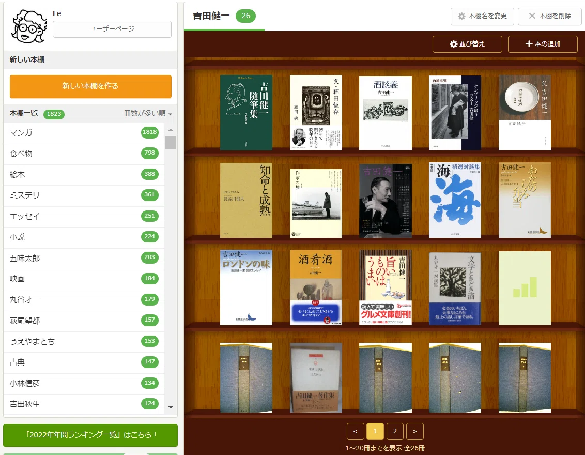Open the 並び替え sort button

point(467,44)
